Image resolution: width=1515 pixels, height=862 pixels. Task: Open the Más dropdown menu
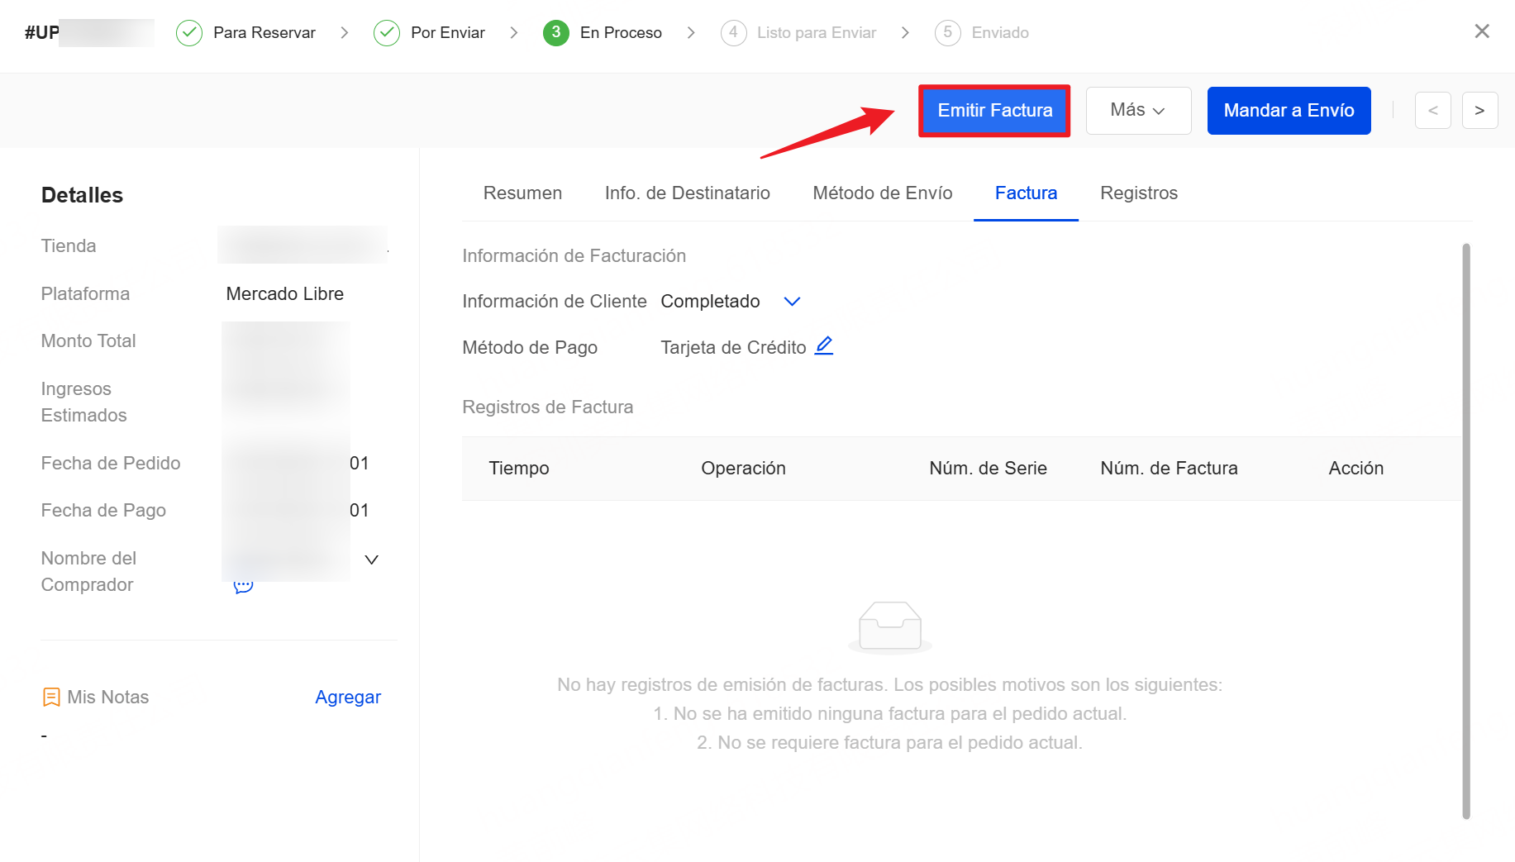(x=1138, y=111)
